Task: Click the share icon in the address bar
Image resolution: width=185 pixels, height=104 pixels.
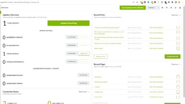Action: pyautogui.click(x=134, y=2)
